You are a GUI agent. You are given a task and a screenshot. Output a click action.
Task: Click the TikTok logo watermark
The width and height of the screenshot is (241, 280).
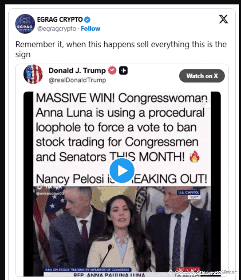pos(40,186)
